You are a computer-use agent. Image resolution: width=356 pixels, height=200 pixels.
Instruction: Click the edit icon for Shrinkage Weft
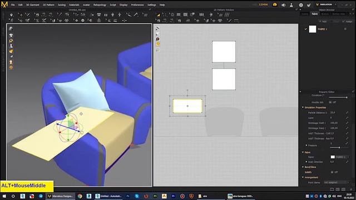point(347,123)
